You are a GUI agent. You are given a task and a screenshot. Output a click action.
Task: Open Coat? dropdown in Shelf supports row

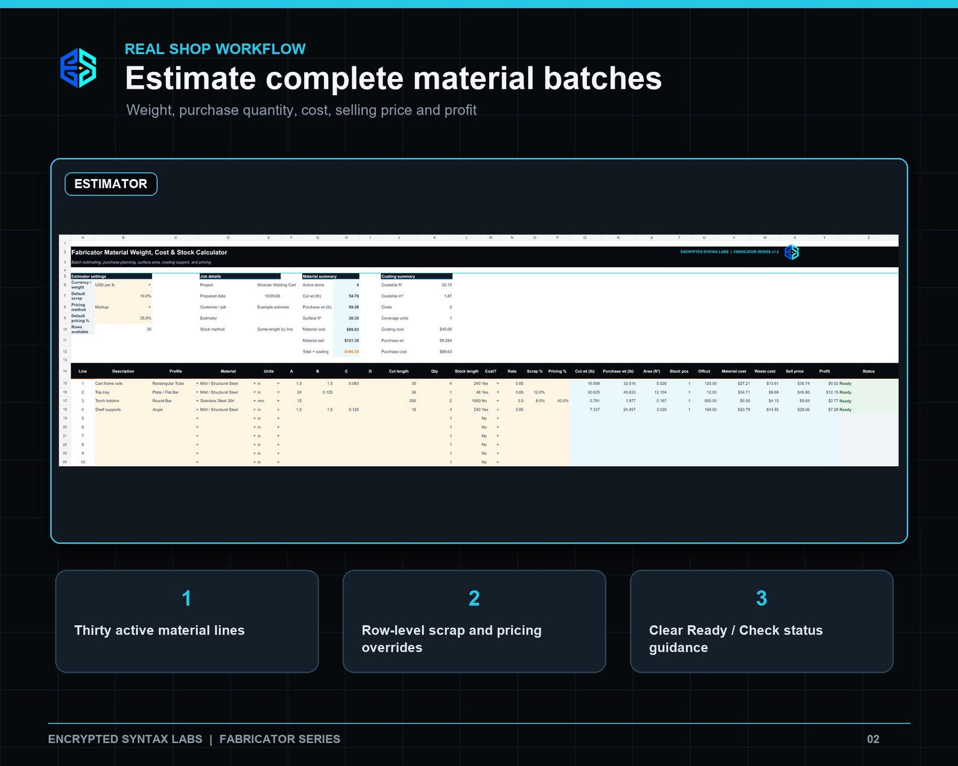click(498, 410)
